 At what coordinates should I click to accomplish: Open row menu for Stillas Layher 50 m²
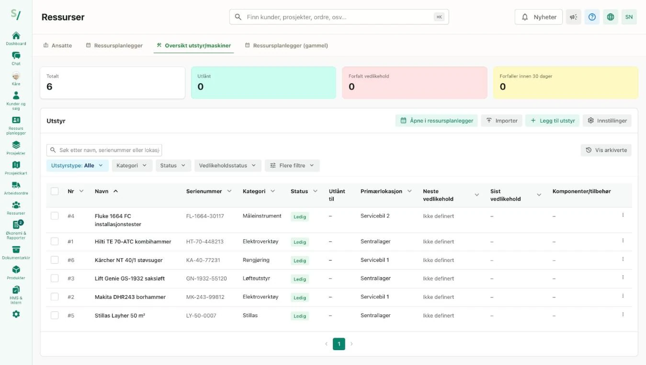tap(623, 315)
